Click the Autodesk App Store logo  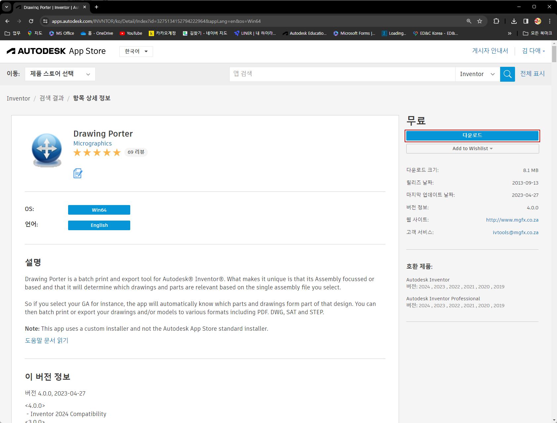[x=56, y=51]
